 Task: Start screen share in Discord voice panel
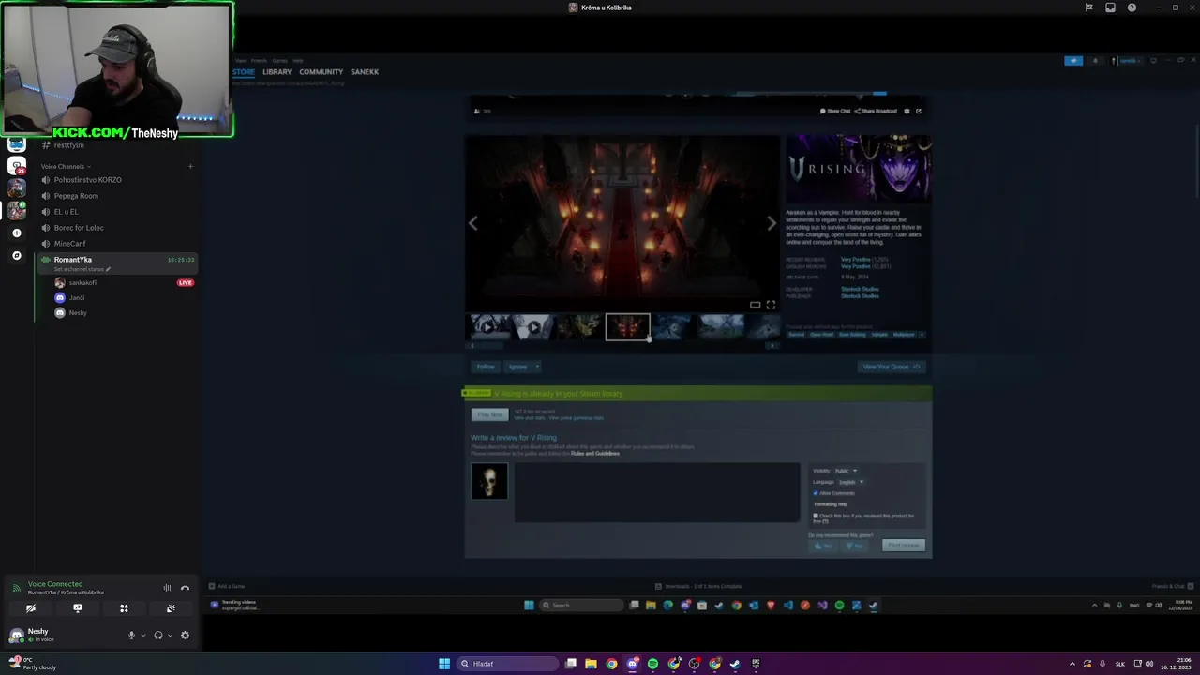click(x=78, y=608)
